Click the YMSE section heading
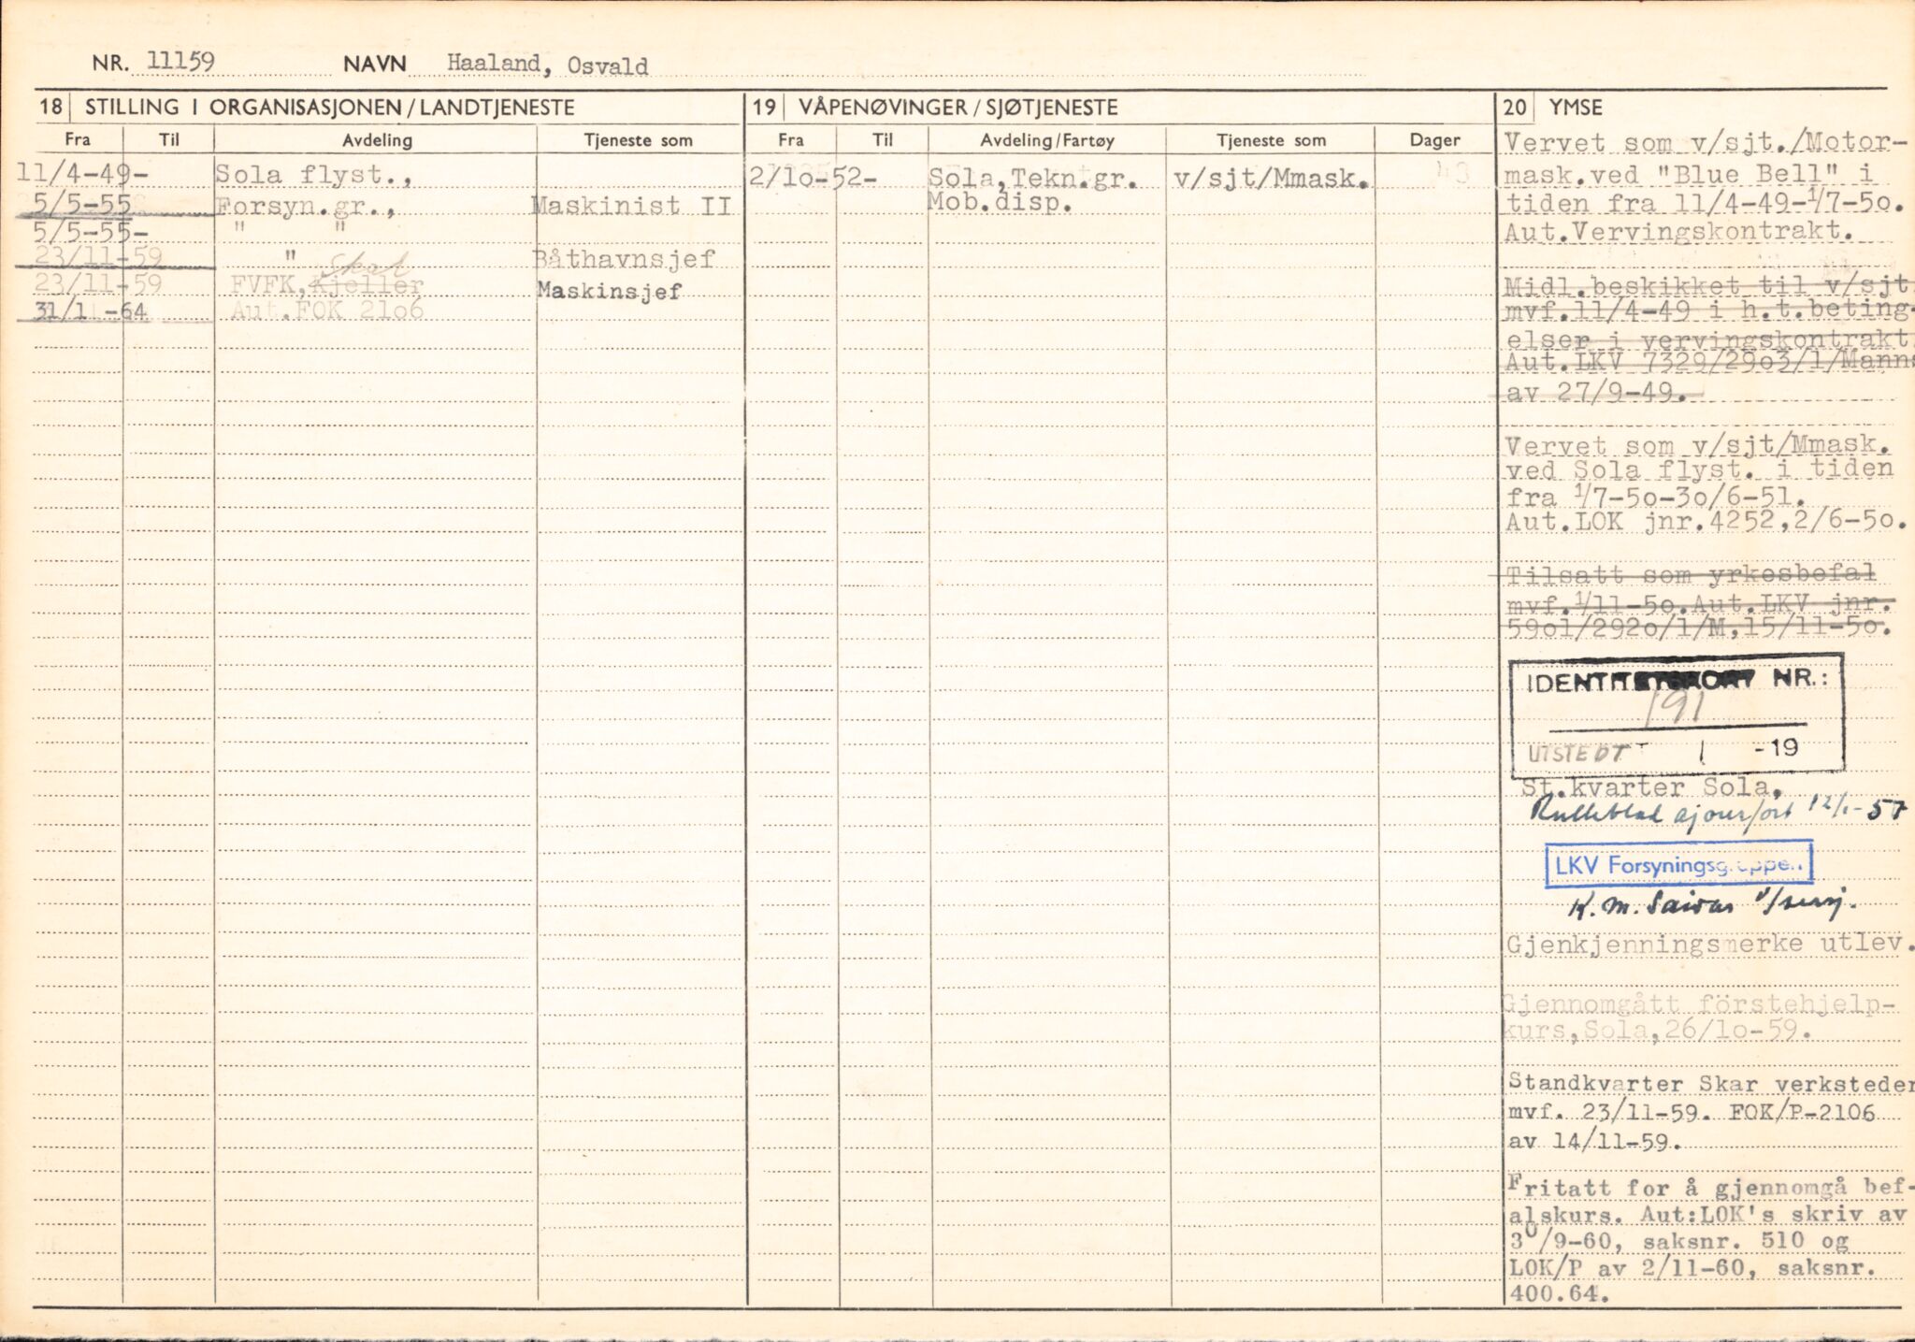The height and width of the screenshot is (1342, 1915). (1576, 108)
